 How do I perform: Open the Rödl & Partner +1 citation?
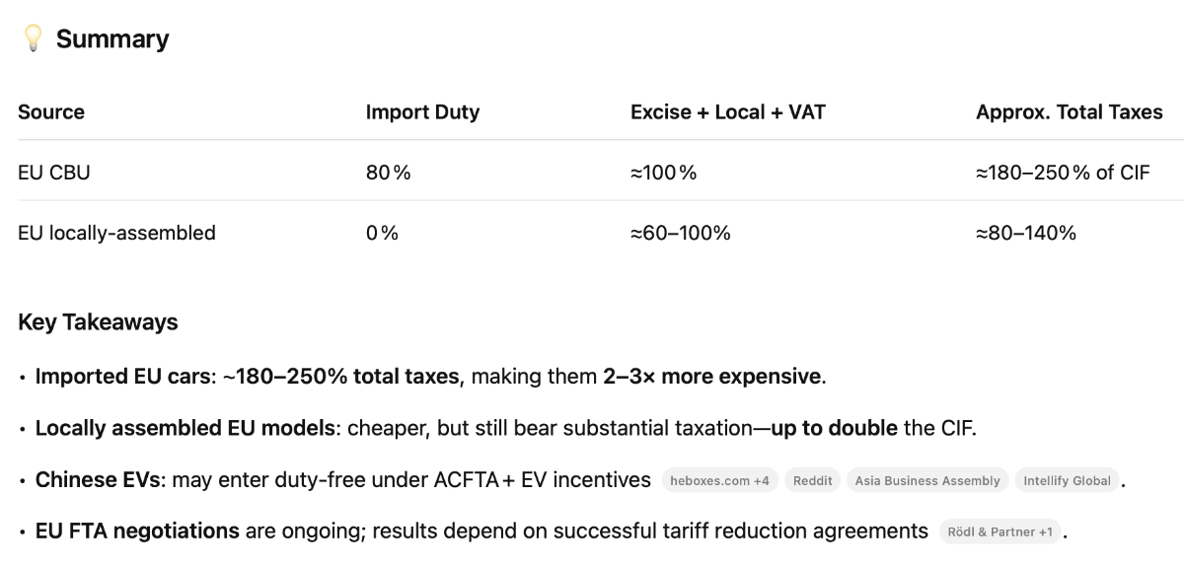1000,532
